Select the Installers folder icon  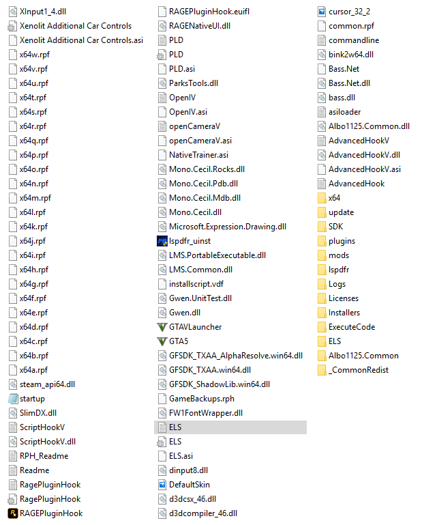click(321, 313)
